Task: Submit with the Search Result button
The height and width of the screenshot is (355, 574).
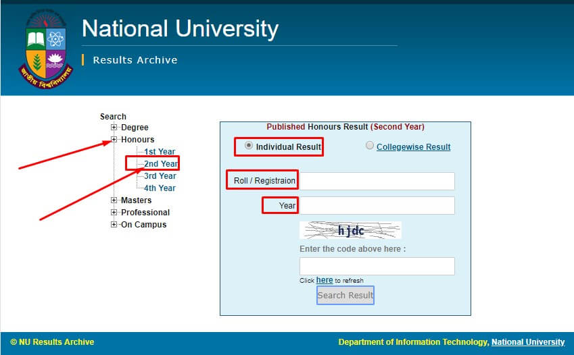Action: pyautogui.click(x=345, y=295)
